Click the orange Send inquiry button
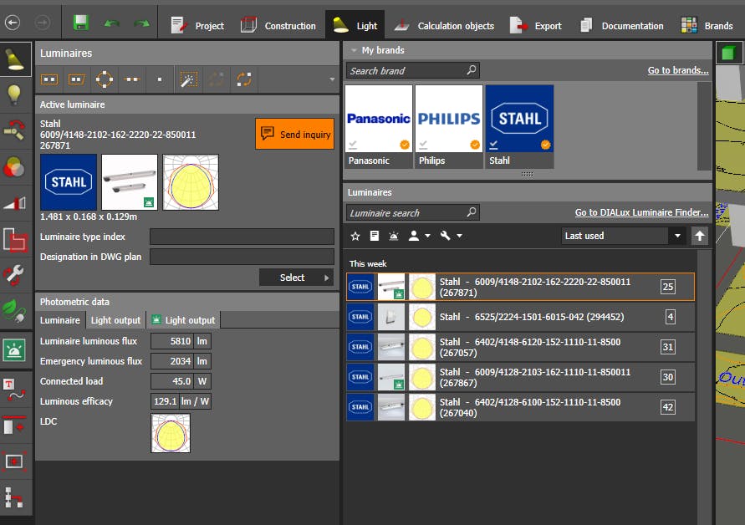This screenshot has height=525, width=745. point(294,134)
